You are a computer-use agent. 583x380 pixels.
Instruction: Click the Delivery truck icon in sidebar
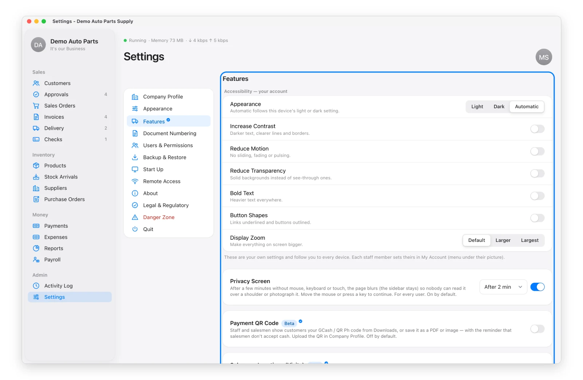(36, 128)
